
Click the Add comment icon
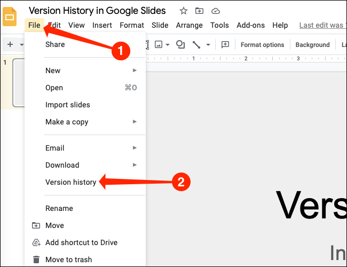coord(225,44)
